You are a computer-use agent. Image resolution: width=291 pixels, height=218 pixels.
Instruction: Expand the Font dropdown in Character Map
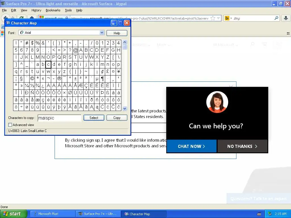tap(102, 33)
